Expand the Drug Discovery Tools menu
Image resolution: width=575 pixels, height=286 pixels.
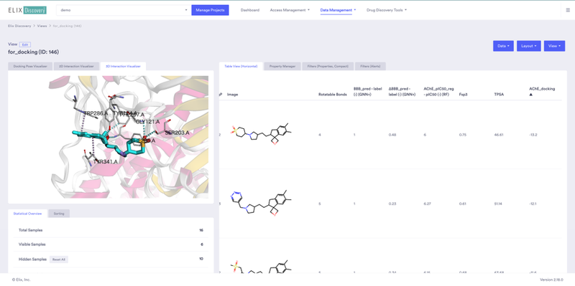point(387,10)
